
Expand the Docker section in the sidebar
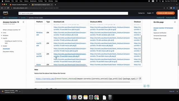tap(2, 46)
